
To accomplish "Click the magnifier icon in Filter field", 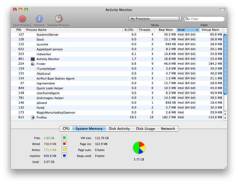I will pos(187,19).
